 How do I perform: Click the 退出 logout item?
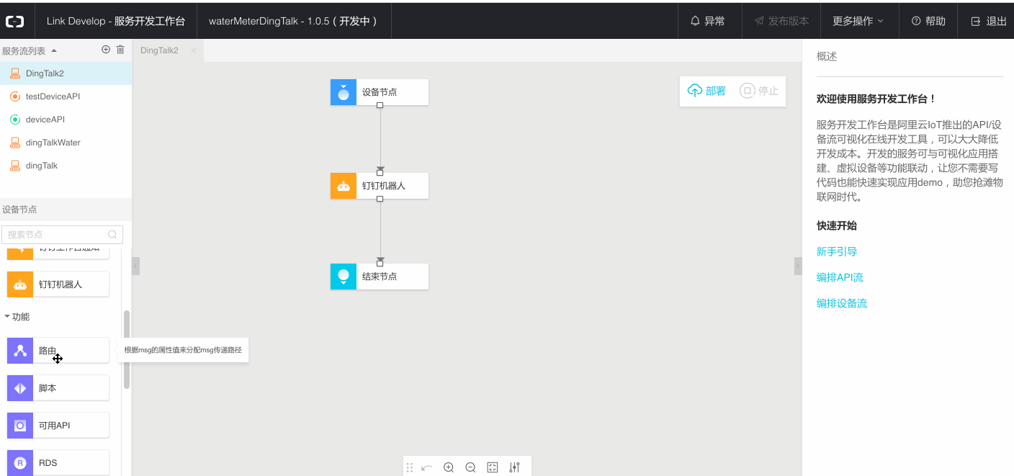point(989,21)
